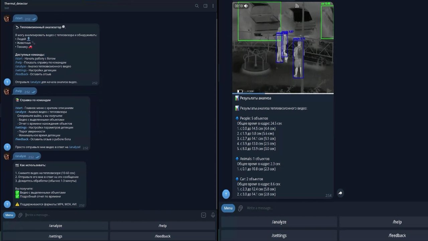428x241 pixels.
Task: Open search in the Thermal_detector chat header
Action: click(197, 6)
